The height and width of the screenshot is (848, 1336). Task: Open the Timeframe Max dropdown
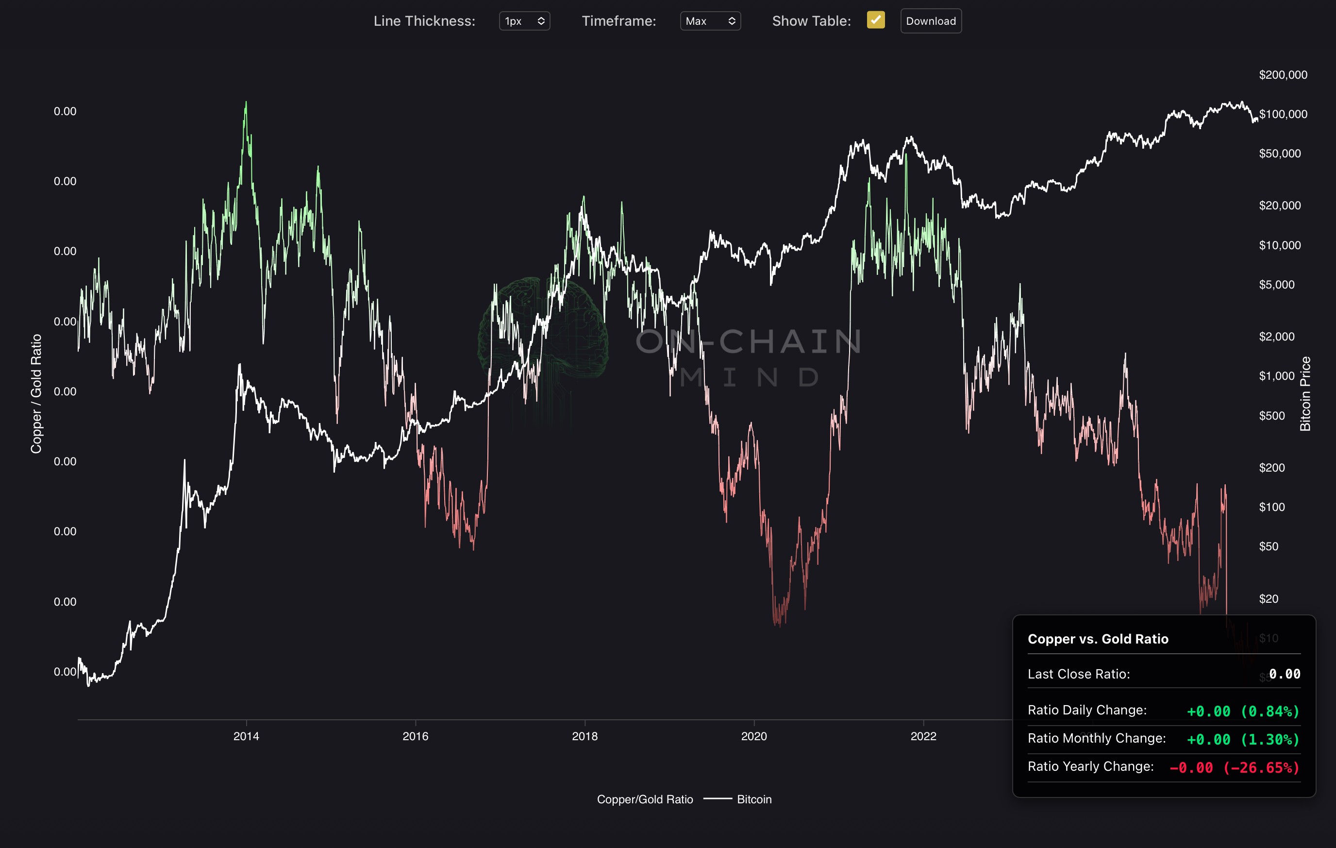click(710, 21)
